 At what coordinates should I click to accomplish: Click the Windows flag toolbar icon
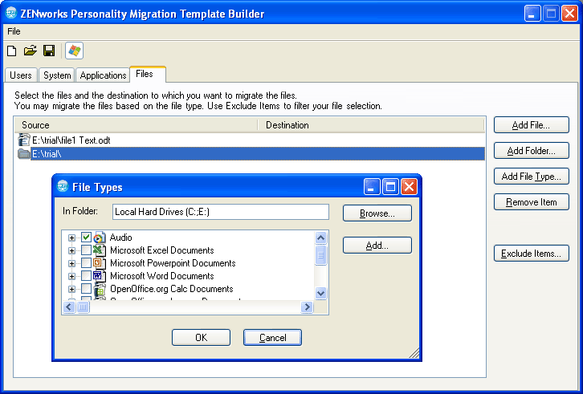pos(75,51)
